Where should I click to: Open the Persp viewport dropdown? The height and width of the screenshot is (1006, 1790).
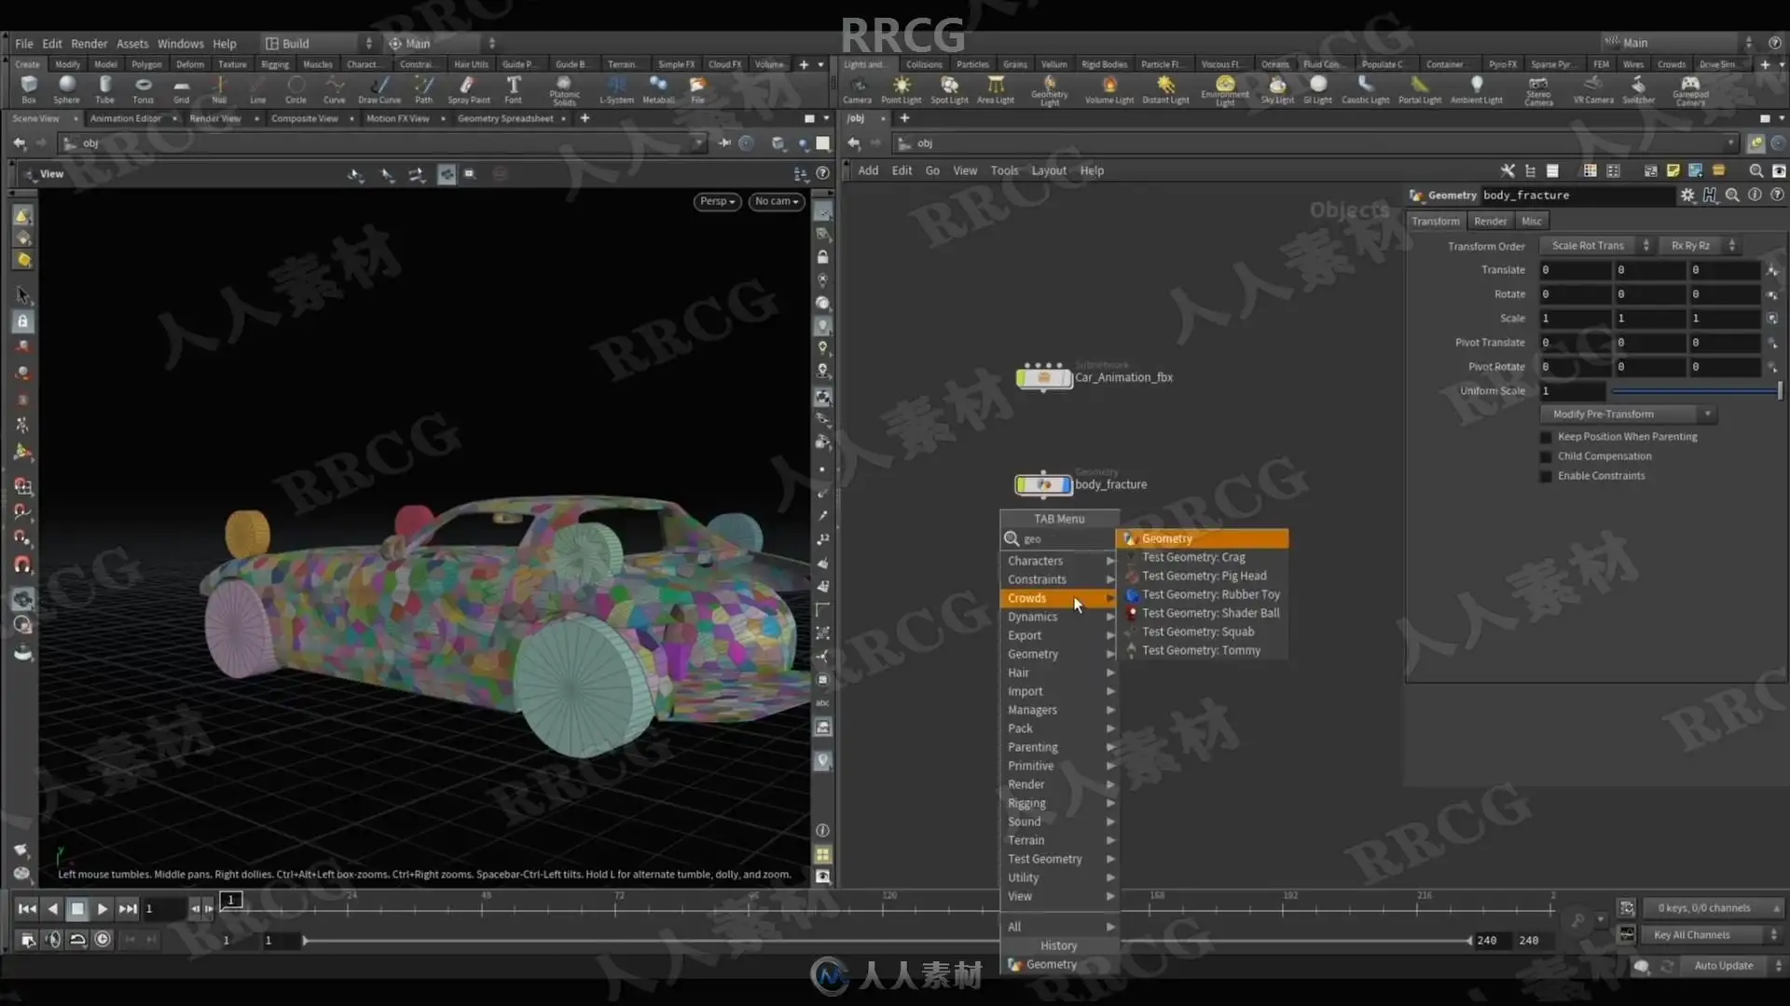click(x=717, y=201)
